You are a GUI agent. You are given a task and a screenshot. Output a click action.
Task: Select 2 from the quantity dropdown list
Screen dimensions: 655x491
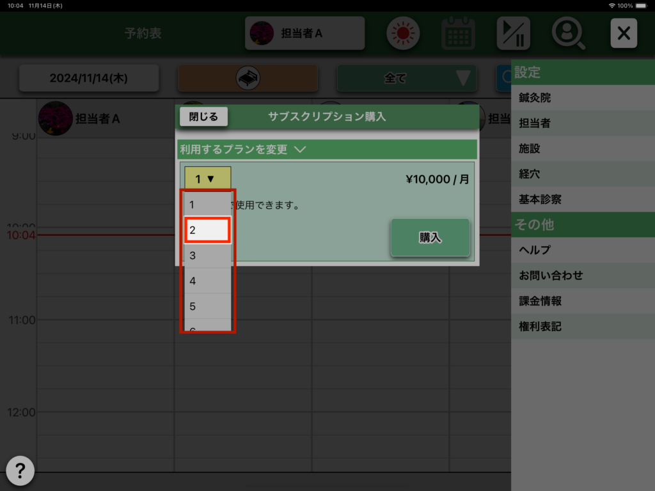tap(207, 230)
